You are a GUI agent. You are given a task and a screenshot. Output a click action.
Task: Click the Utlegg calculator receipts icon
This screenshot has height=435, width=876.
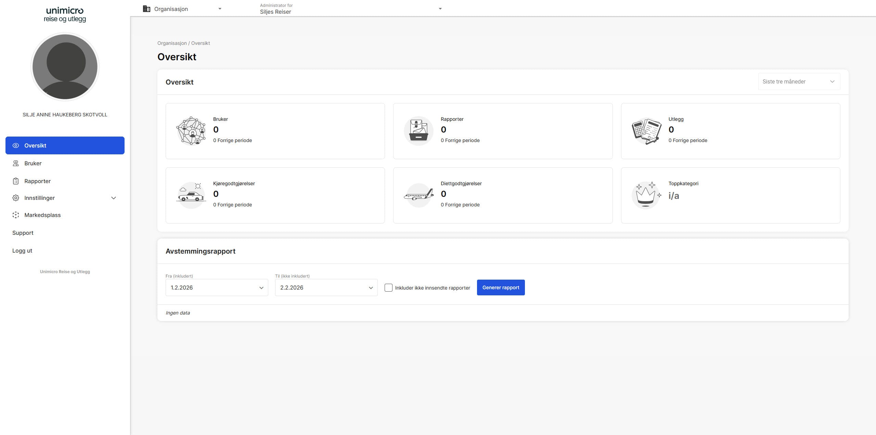pos(646,131)
